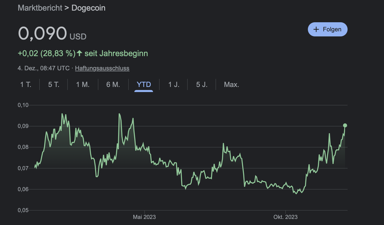Click the 0,09 y-axis label
Viewport: 384px width, 225px height.
click(x=23, y=126)
